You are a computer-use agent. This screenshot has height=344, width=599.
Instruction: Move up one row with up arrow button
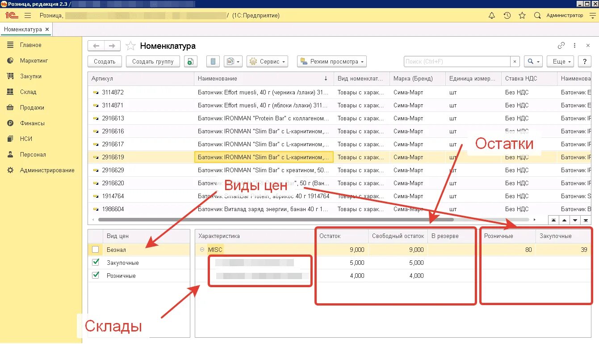(x=565, y=220)
